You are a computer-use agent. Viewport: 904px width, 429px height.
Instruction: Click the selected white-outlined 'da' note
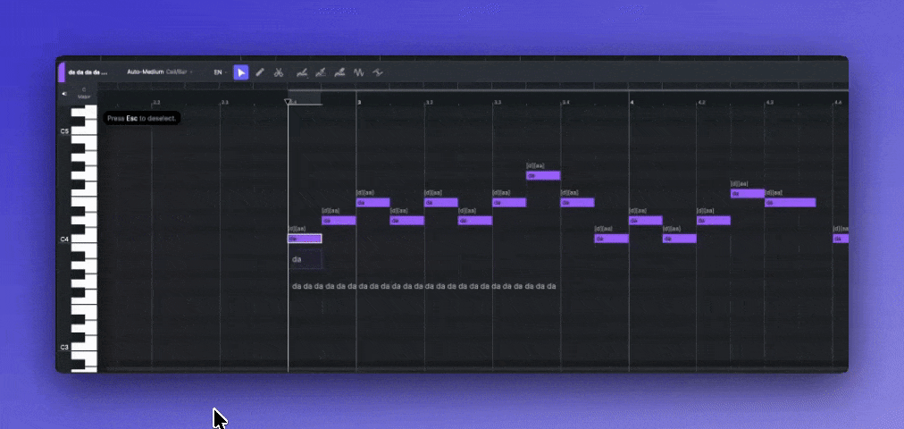pyautogui.click(x=305, y=239)
